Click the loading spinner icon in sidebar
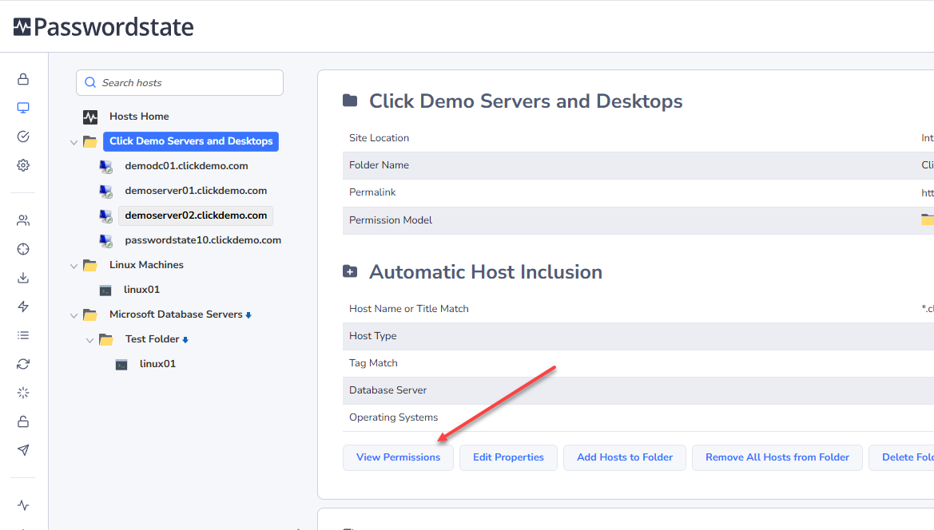Image resolution: width=934 pixels, height=530 pixels. point(23,393)
